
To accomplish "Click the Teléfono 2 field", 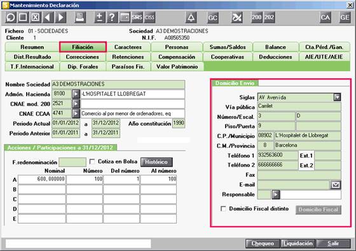I will point(277,165).
